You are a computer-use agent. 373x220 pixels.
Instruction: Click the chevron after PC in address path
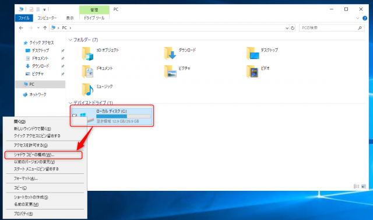click(x=71, y=28)
